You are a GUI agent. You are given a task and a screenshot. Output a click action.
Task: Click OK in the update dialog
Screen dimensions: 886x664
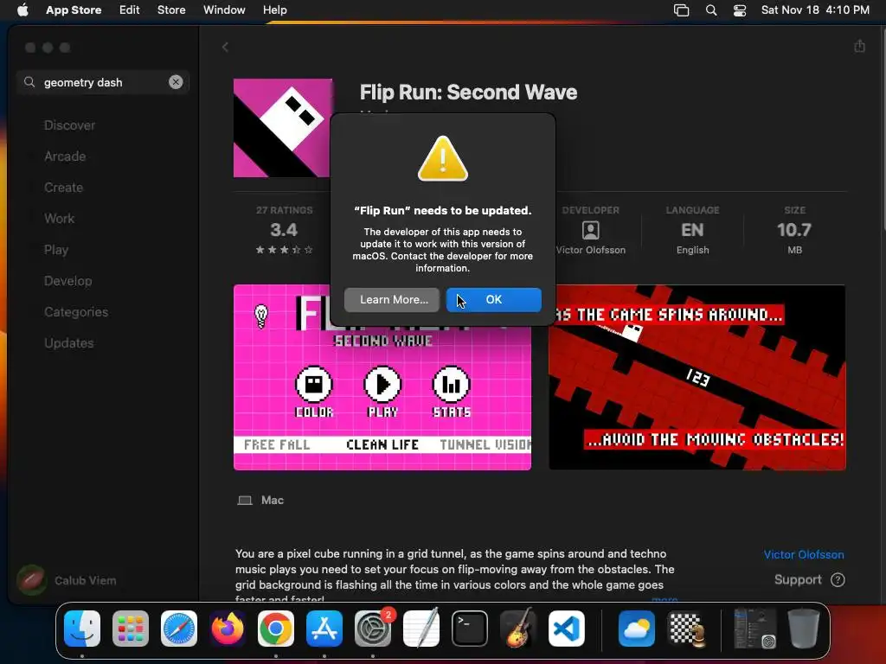pos(493,300)
